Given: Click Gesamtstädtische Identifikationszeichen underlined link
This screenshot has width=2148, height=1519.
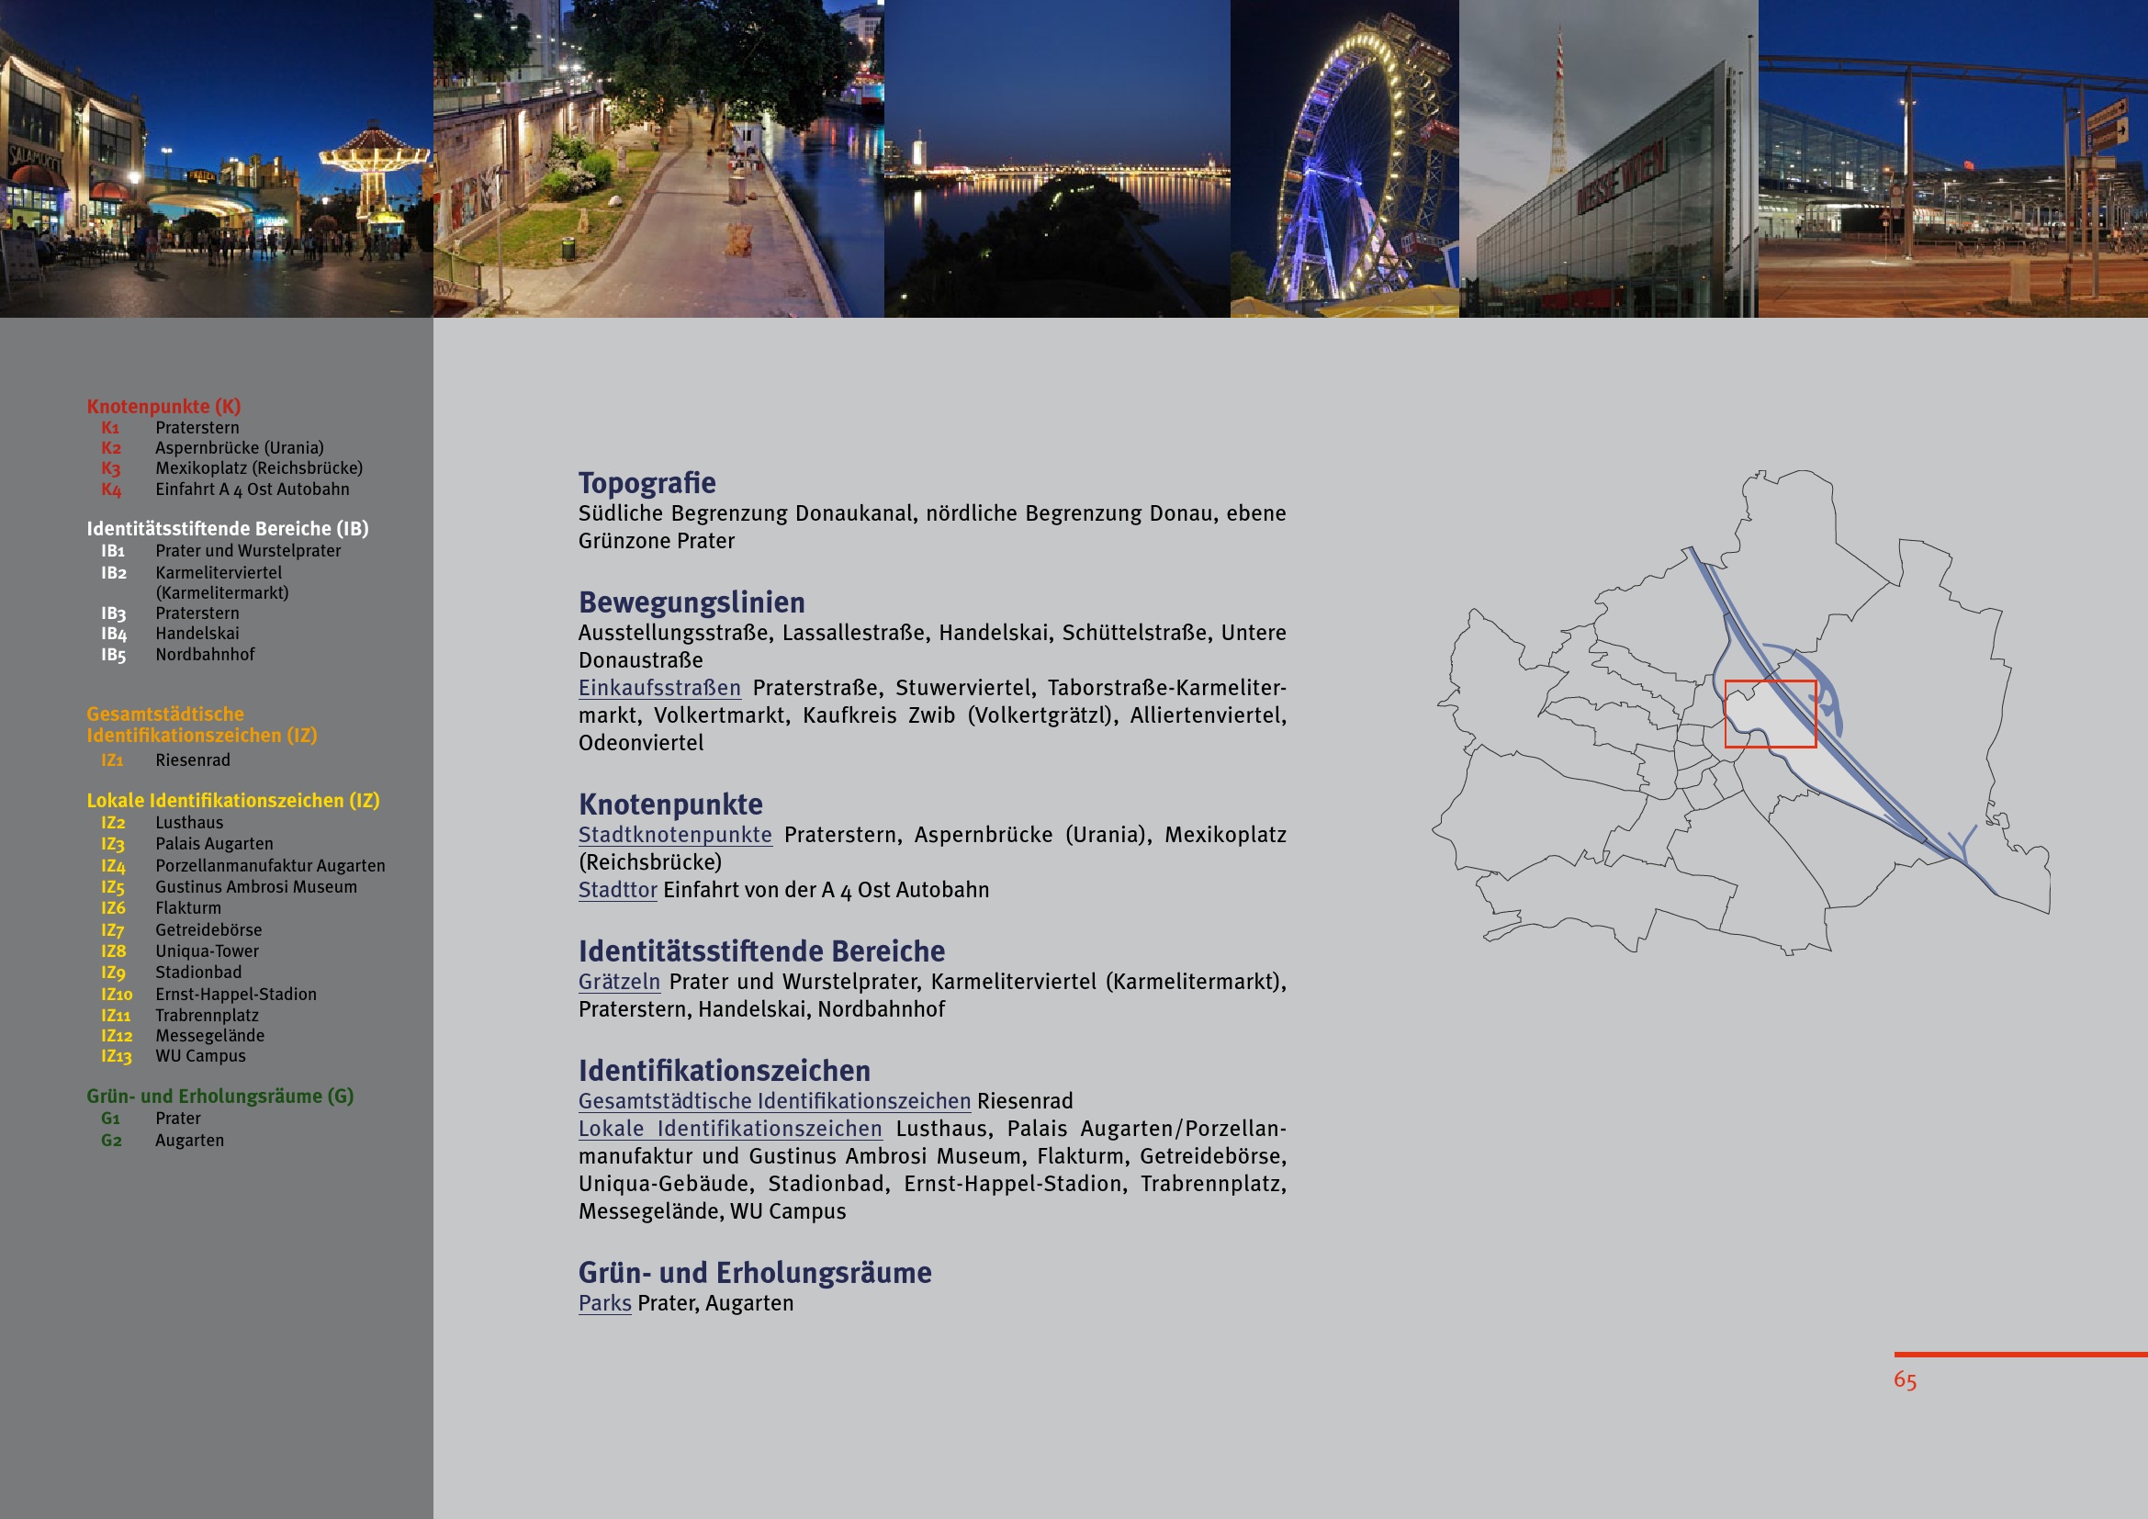Looking at the screenshot, I should [773, 1101].
